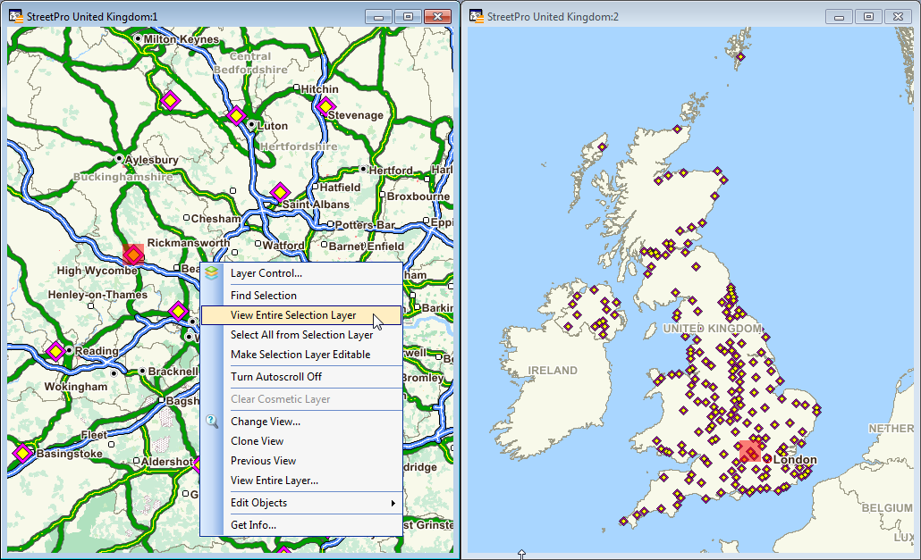Image resolution: width=921 pixels, height=560 pixels.
Task: Click the IRELAND label in window 2
Action: (x=553, y=371)
